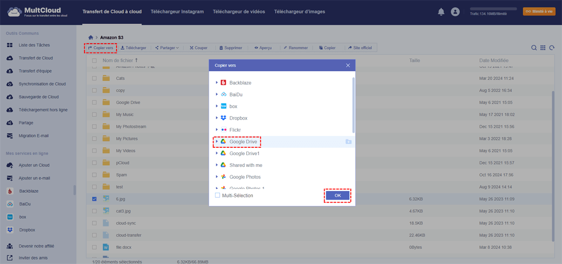
Task: Check the My Music folder checkbox
Action: tap(95, 114)
